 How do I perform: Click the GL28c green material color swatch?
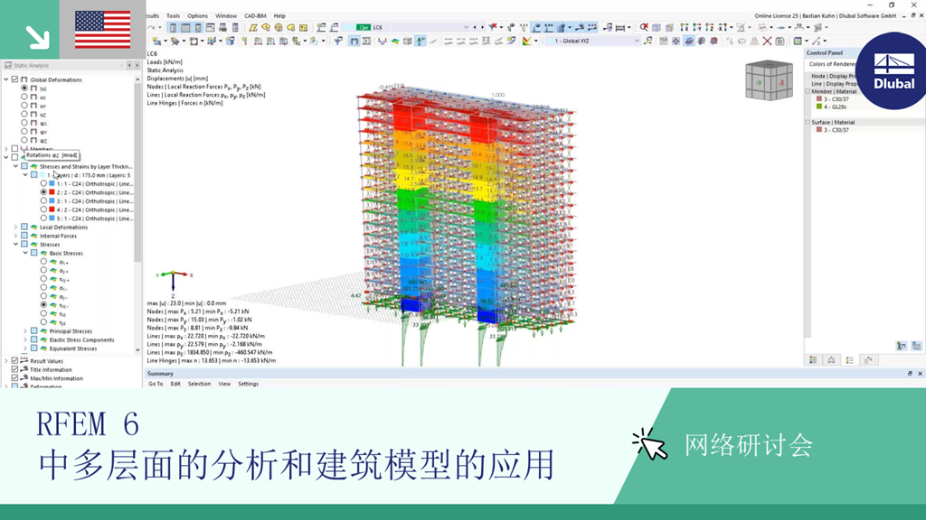tap(819, 107)
